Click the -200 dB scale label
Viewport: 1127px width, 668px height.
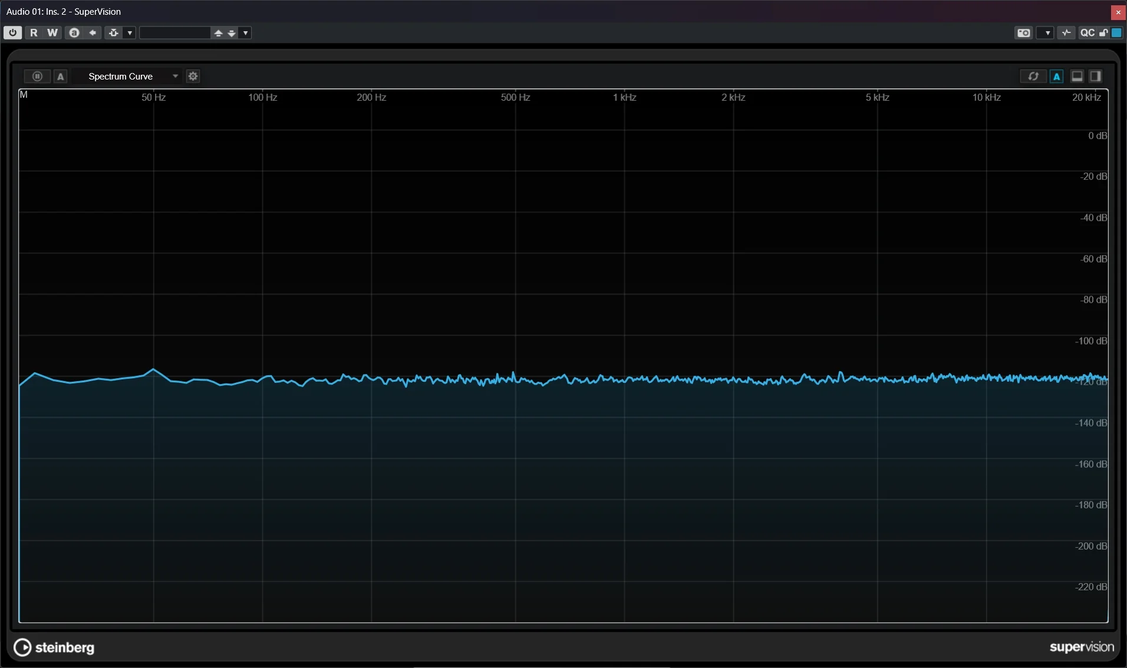(x=1091, y=546)
